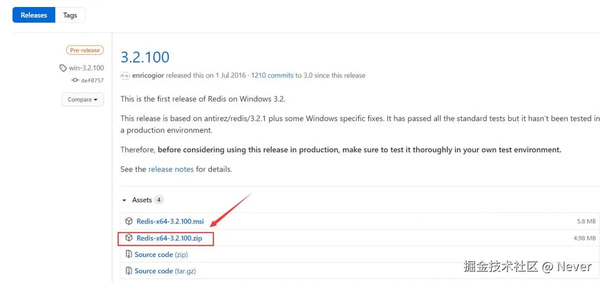
Task: Click package icon beside Redis-x64-3.2.100.msi
Action: 129,221
